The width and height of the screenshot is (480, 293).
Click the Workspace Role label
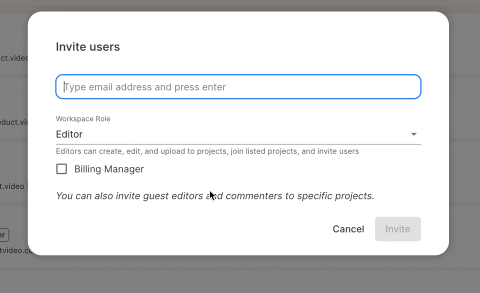tap(83, 119)
